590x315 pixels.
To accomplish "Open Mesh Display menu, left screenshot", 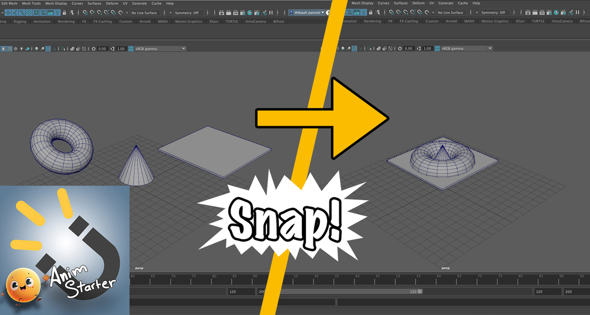I will 56,4.
